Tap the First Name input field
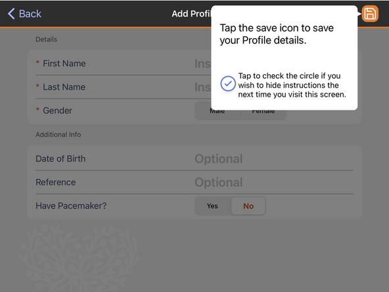Image resolution: width=389 pixels, height=292 pixels. tap(202, 64)
